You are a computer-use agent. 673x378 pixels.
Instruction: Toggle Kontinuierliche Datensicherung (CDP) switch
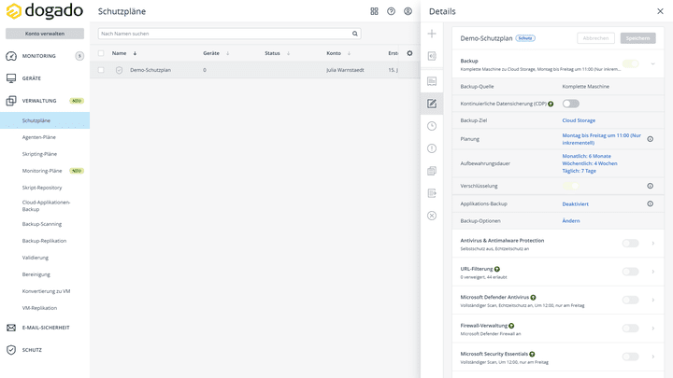[570, 104]
